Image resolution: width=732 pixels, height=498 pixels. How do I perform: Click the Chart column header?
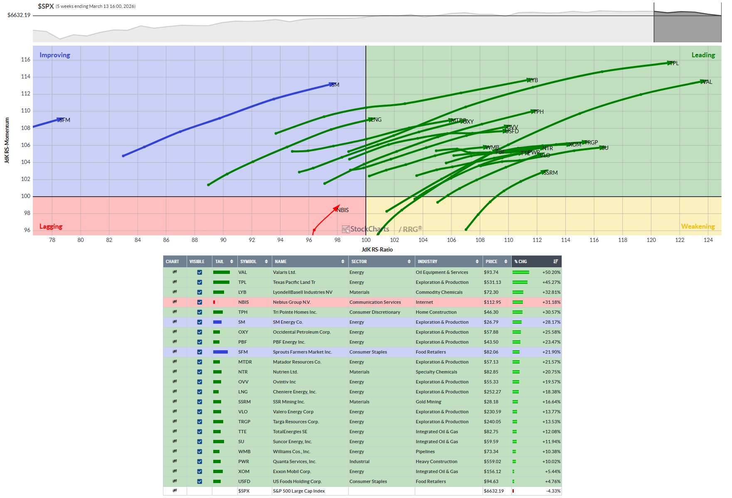pos(175,261)
